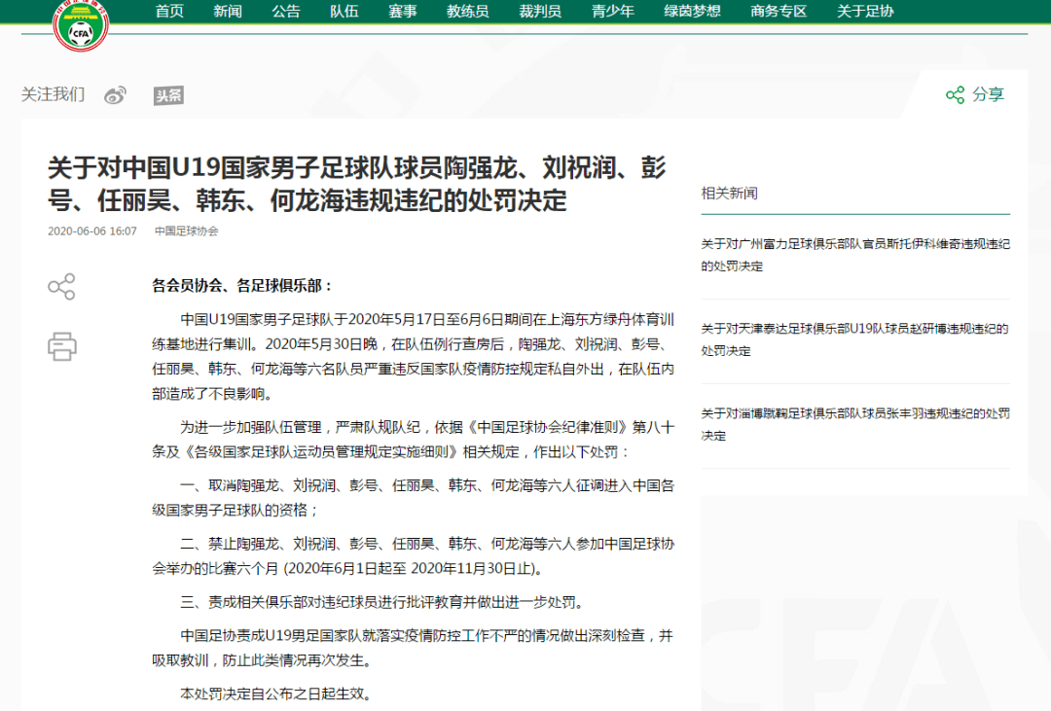
Task: Click the line 本处罚决定自公布之日起生效。
Action: (275, 693)
